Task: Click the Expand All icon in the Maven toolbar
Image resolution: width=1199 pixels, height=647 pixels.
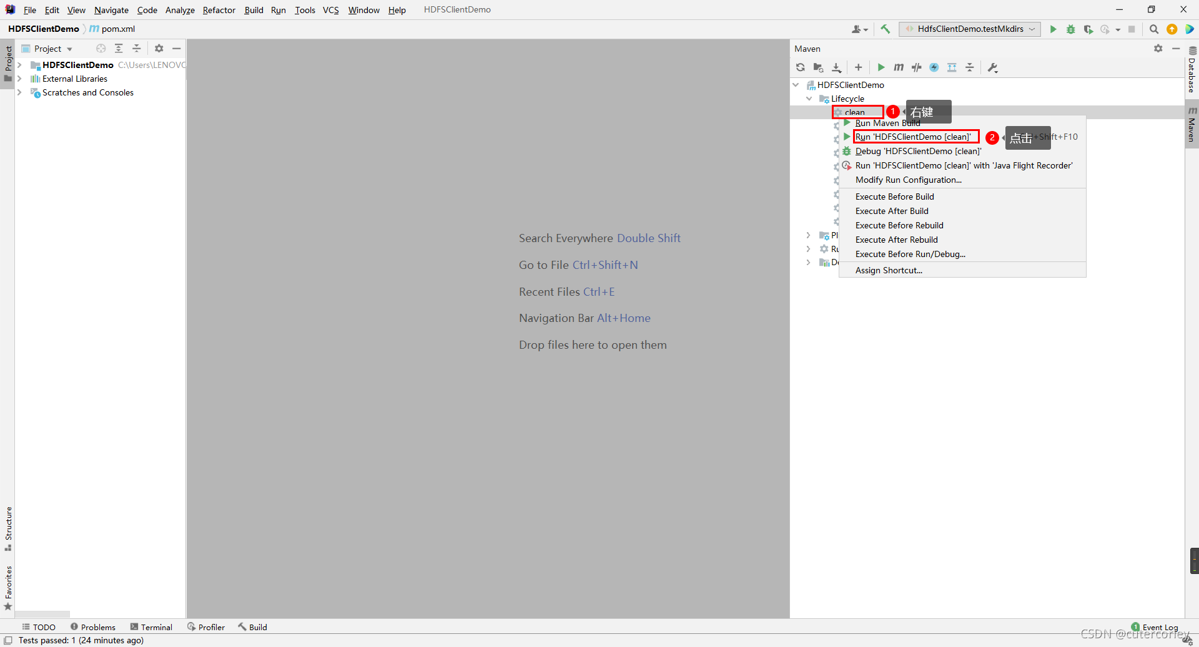Action: [952, 67]
